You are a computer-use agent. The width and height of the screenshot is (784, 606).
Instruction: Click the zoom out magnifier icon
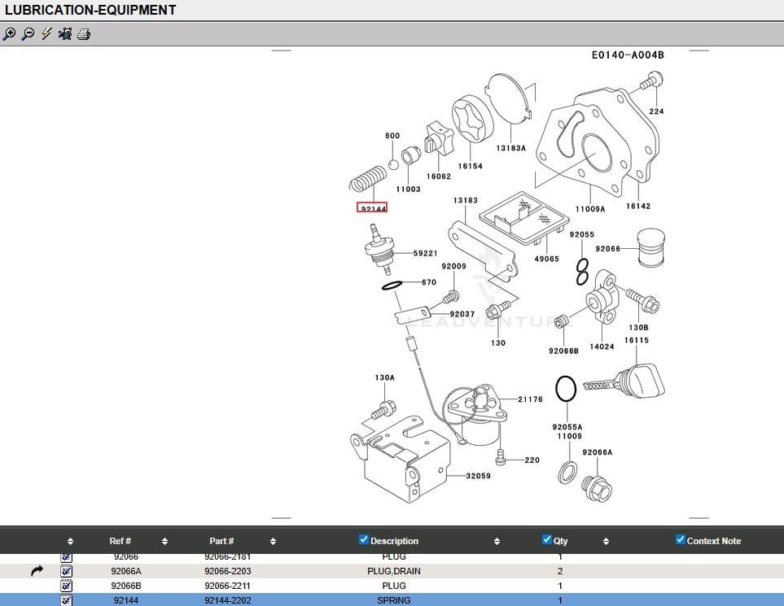click(28, 34)
